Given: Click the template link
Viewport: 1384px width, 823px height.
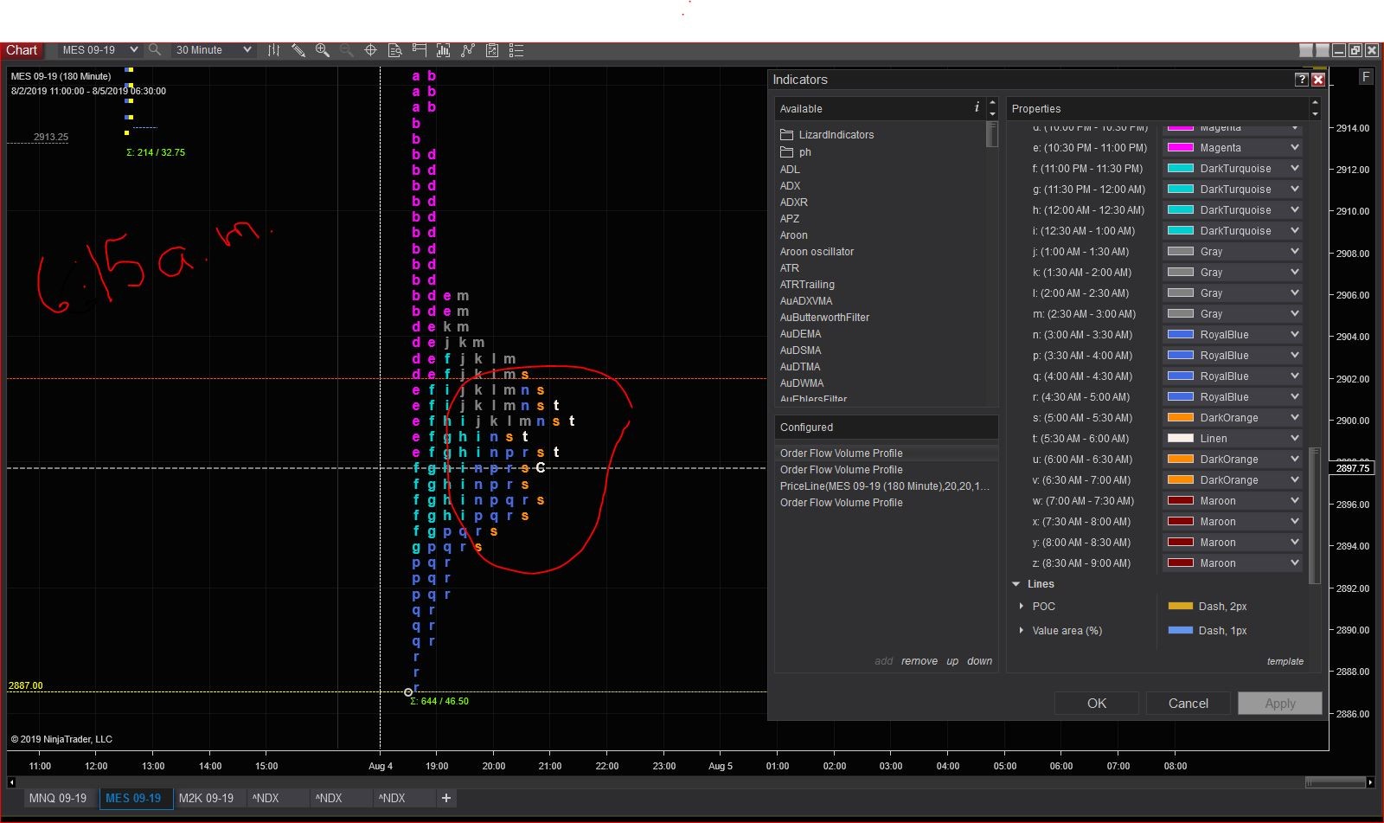Looking at the screenshot, I should (1285, 661).
